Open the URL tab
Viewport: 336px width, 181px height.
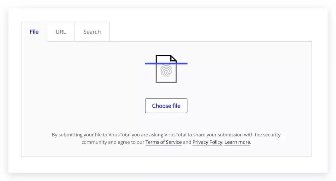[x=61, y=32]
